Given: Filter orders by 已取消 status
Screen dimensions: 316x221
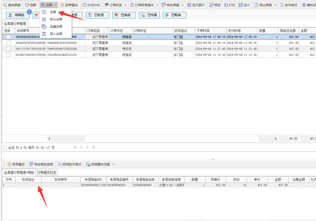Looking at the screenshot, I should 175,15.
